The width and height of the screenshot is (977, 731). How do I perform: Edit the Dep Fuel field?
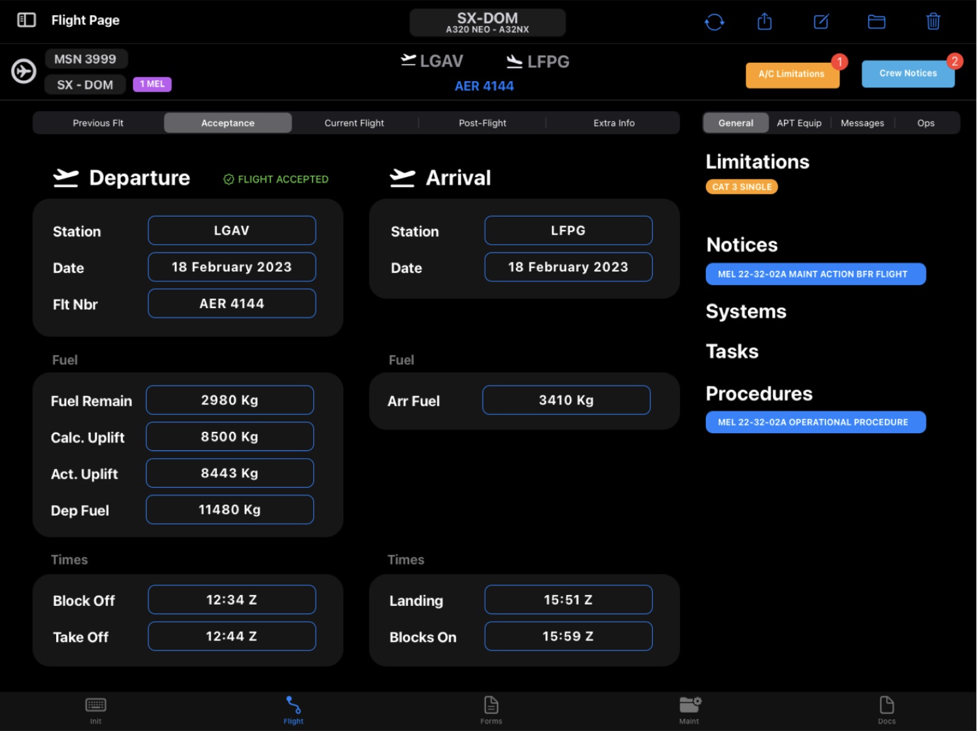pos(230,510)
